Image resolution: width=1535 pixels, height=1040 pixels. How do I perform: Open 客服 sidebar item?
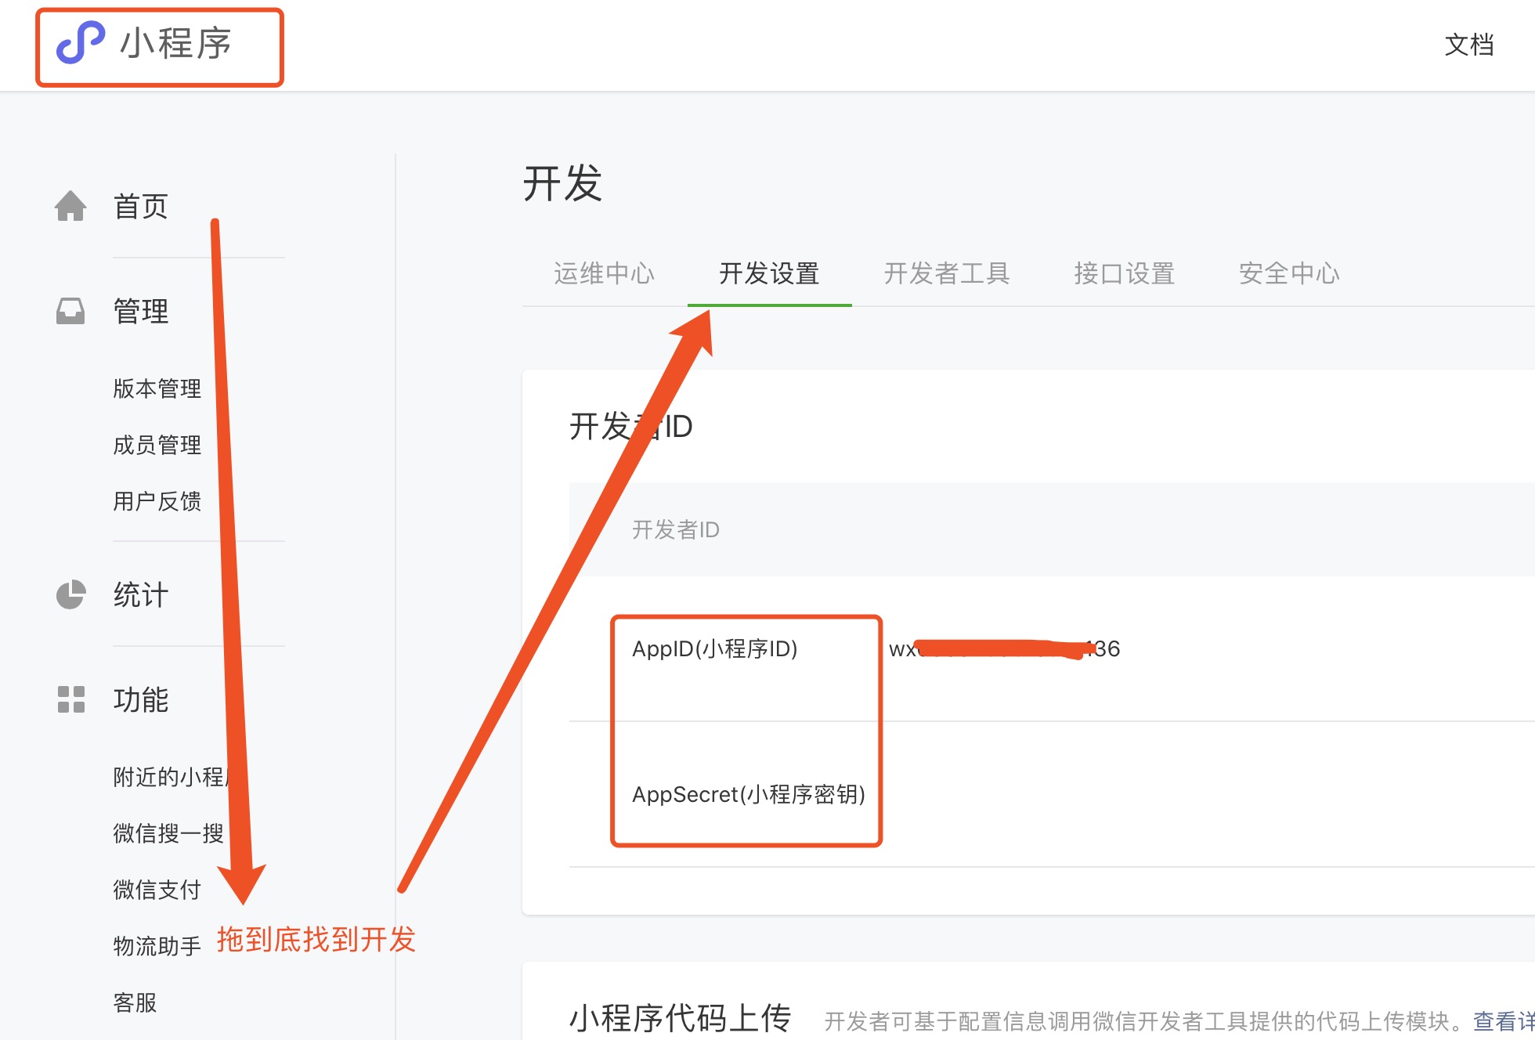coord(135,1002)
